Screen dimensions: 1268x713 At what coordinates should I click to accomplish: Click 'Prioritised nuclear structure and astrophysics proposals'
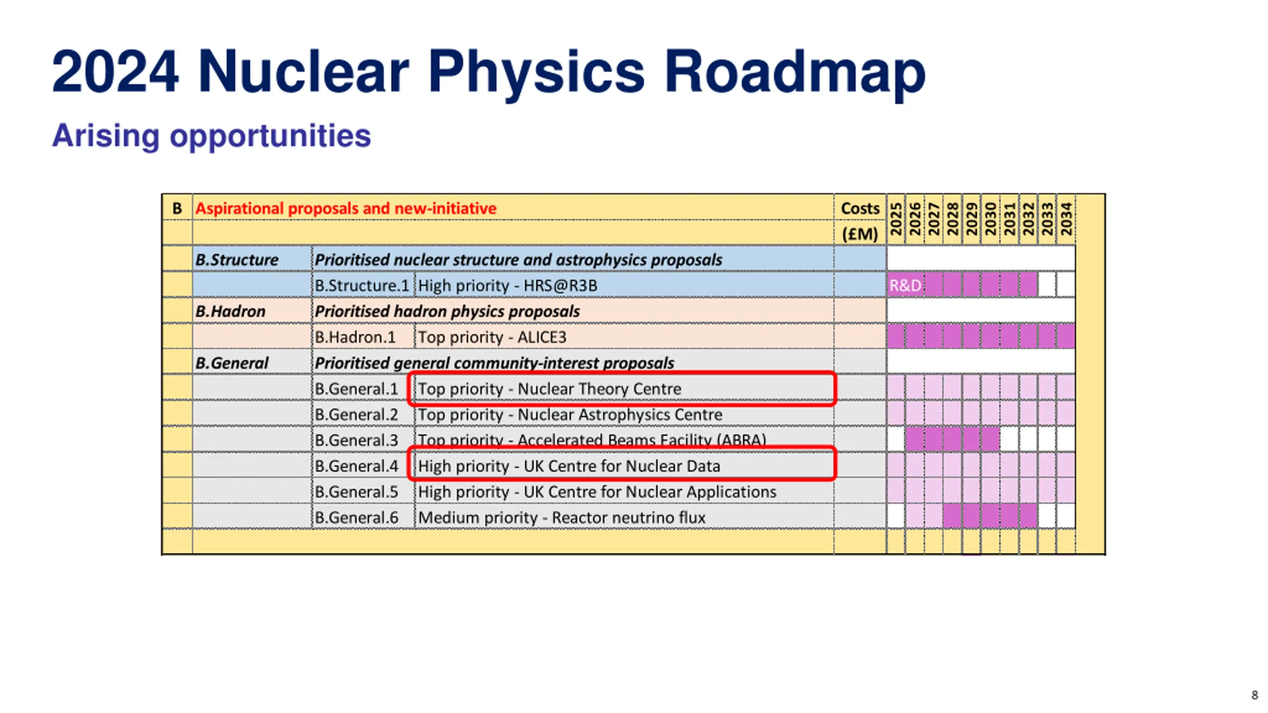518,260
